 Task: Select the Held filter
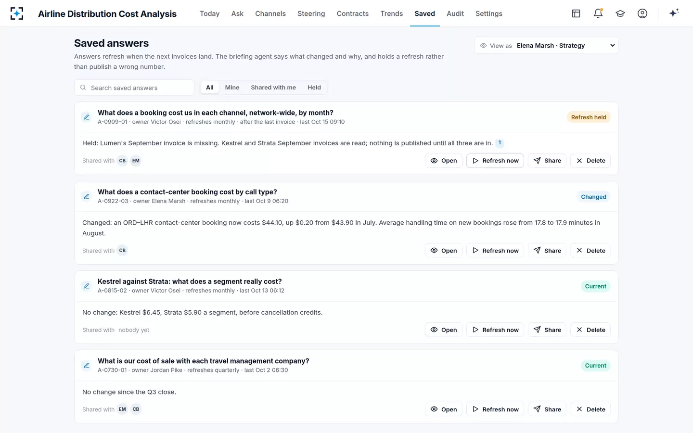pos(314,88)
